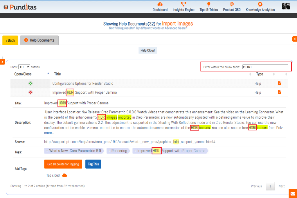Viewport: 297px width, 198px height.
Task: Open Knowledge Analytics icon
Action: [x=260, y=4]
